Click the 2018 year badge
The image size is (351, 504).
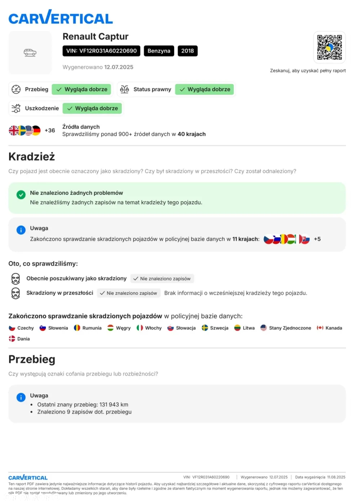pyautogui.click(x=187, y=51)
